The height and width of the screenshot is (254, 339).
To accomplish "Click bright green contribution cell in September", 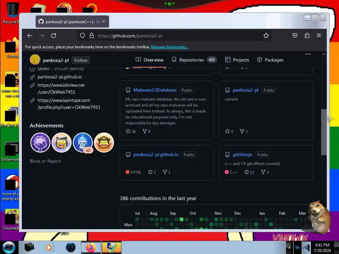I will point(182,220).
